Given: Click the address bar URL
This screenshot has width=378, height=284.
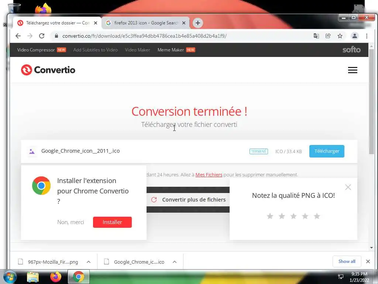Looking at the screenshot, I should point(144,36).
